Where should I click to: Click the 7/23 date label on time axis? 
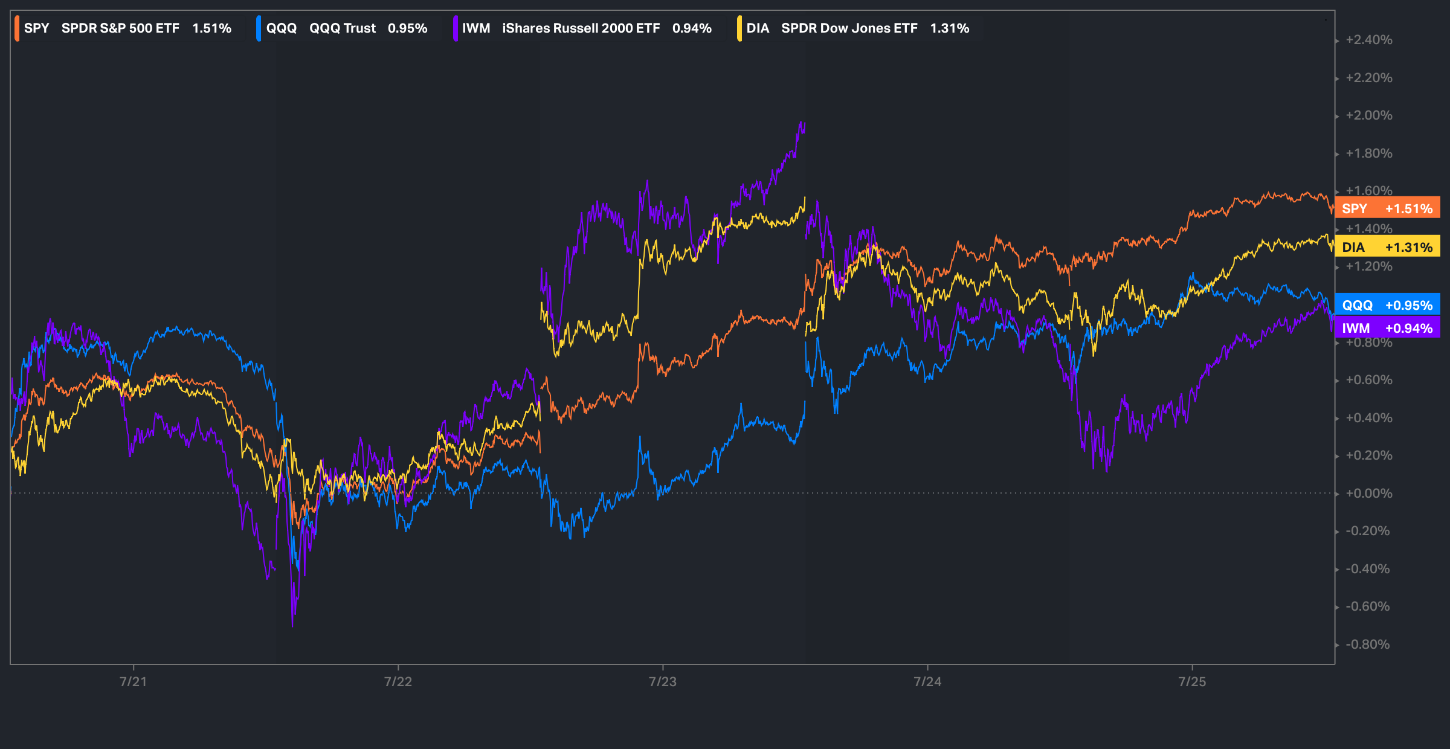[663, 682]
